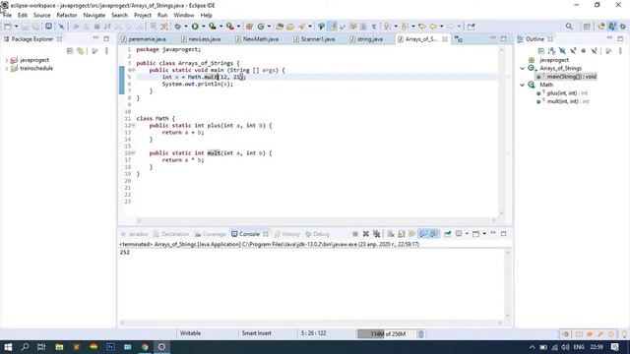
Task: Click Remove Launch X icon in Console
Action: click(366, 234)
